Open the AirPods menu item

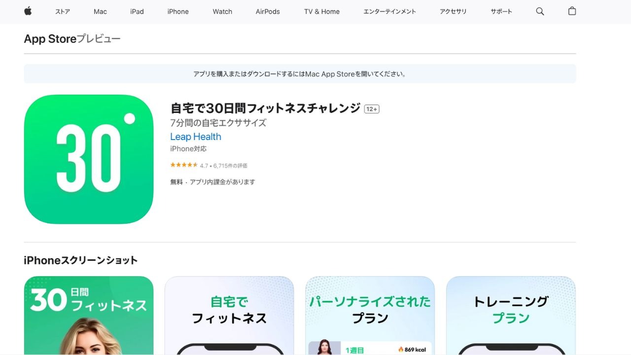[x=268, y=11]
